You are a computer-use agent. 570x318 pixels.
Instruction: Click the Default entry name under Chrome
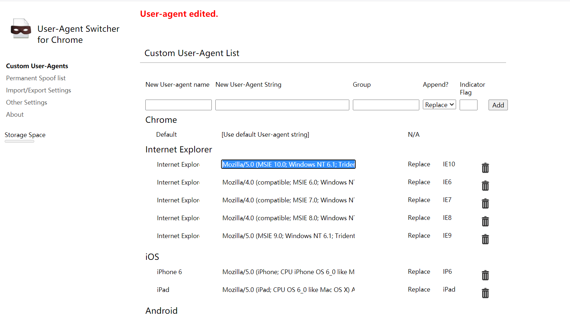tap(166, 135)
